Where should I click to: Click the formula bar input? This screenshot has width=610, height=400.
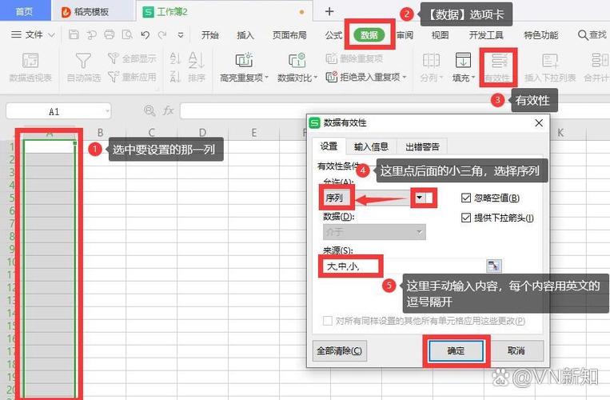tap(395, 111)
